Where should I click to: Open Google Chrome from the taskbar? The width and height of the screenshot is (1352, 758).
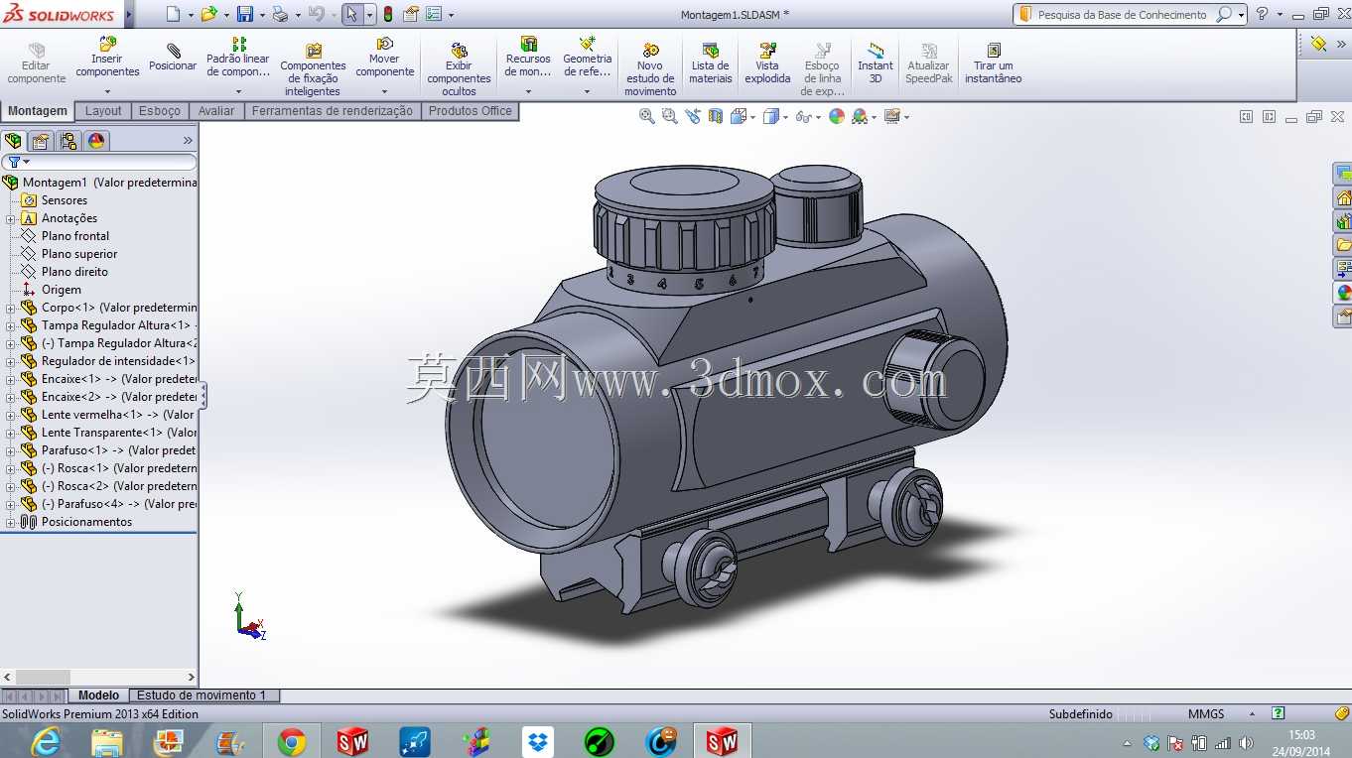[x=292, y=741]
